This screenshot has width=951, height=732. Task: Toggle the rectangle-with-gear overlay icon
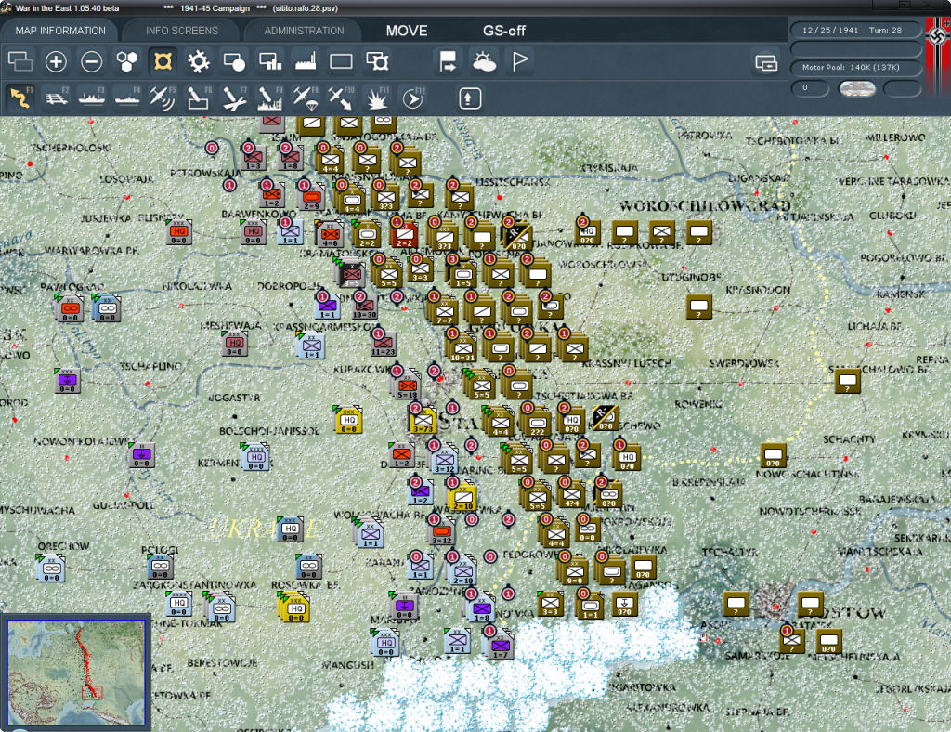[377, 61]
